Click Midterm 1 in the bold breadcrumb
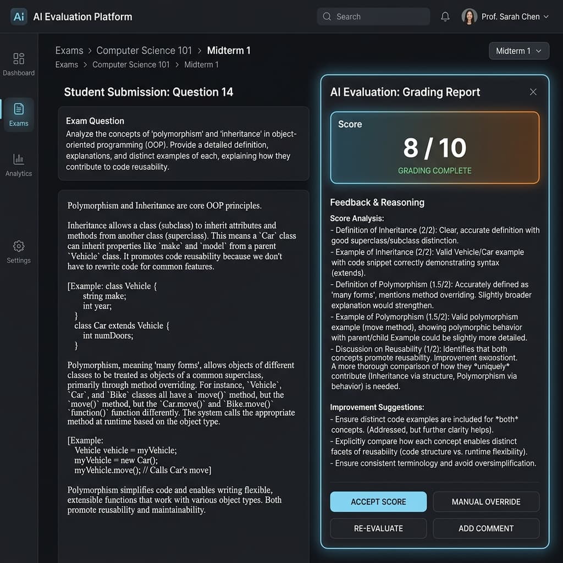Image resolution: width=563 pixels, height=563 pixels. pos(229,51)
